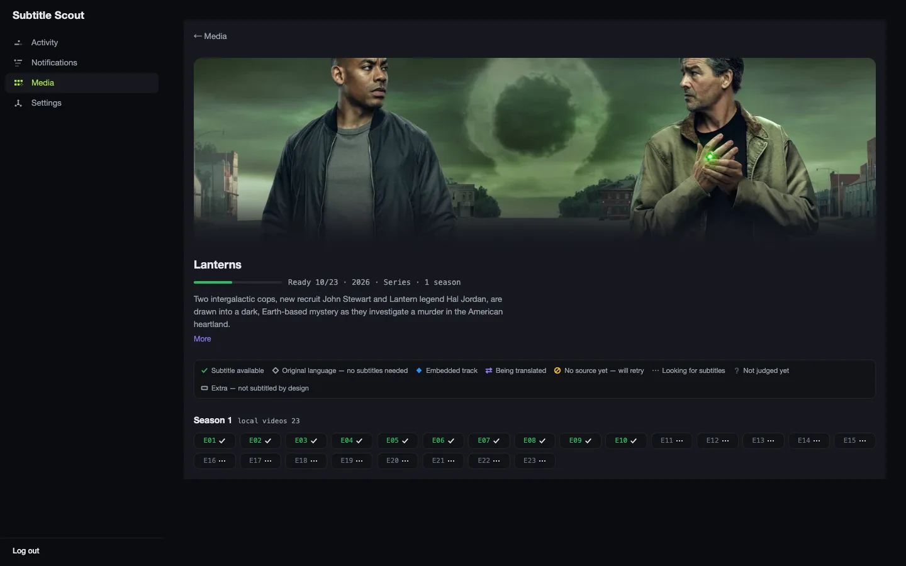Click the Not judged yet question icon
Viewport: 906px width, 566px height.
pos(737,371)
